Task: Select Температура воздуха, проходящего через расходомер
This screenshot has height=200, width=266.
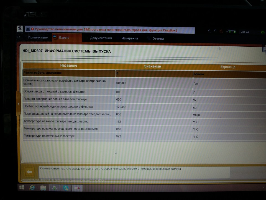Action: click(x=144, y=129)
